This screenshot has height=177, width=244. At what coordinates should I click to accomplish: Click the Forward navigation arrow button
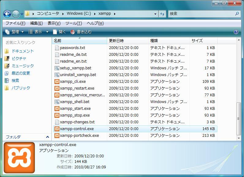16,14
